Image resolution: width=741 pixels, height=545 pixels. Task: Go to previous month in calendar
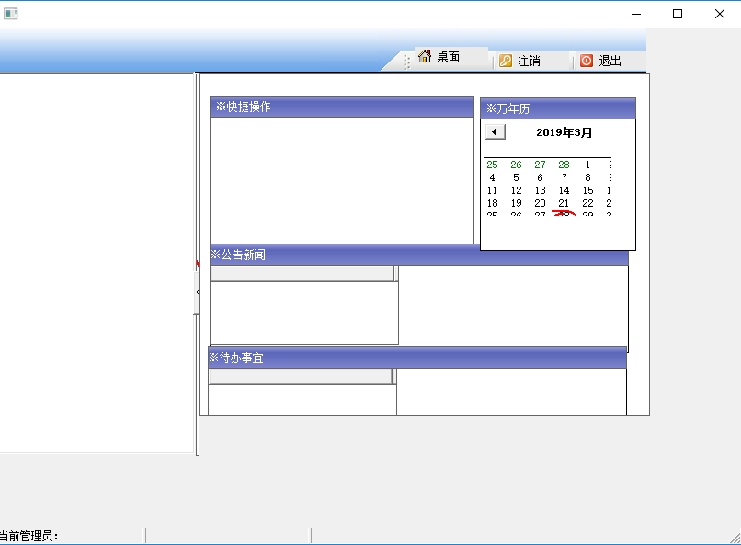click(x=495, y=132)
